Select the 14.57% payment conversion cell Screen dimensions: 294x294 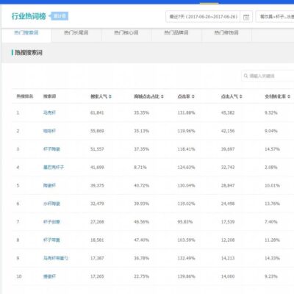272,149
